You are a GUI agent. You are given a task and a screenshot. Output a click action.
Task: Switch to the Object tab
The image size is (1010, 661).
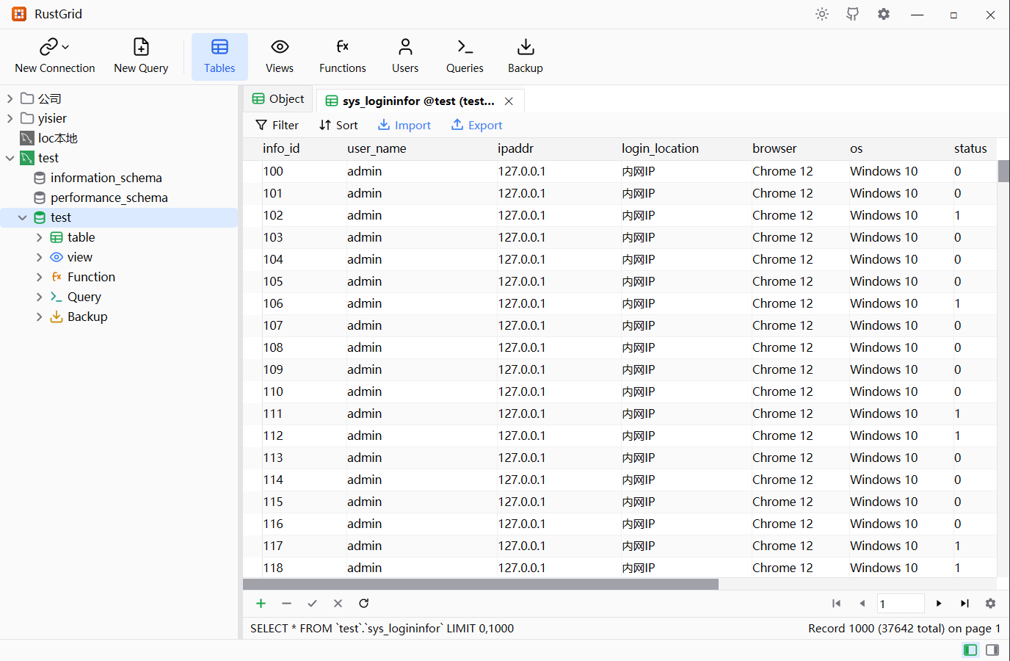coord(278,99)
